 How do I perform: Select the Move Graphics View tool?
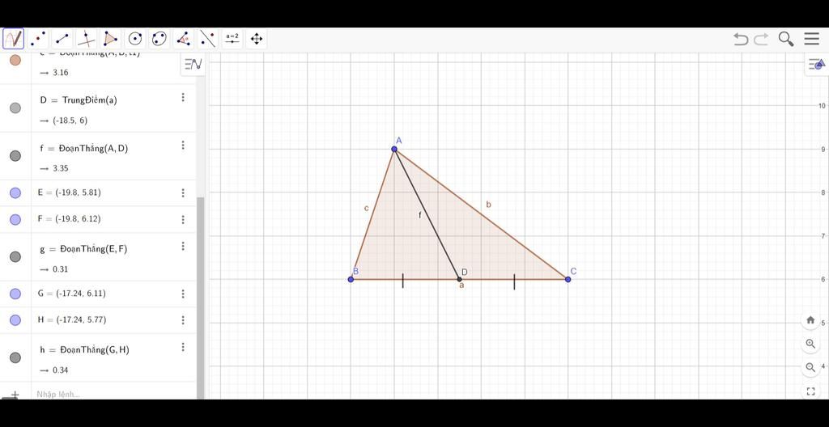pos(257,39)
